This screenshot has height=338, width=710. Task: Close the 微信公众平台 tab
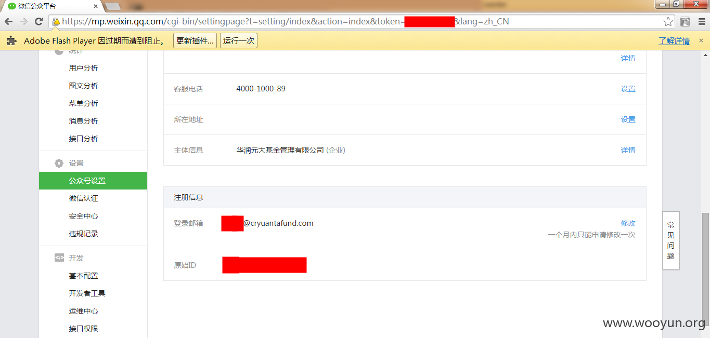(95, 6)
